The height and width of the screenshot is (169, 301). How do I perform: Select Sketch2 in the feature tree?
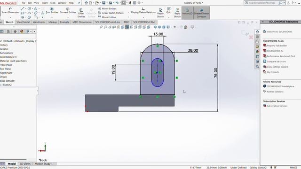(x=6, y=84)
